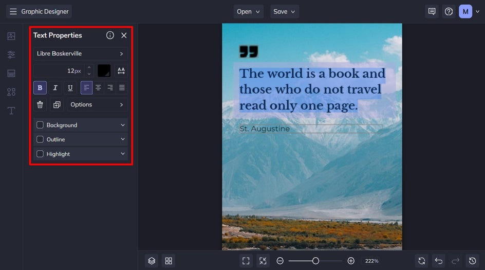Select the quotation mark graphic
Screen dimensions: 485x270
click(x=249, y=52)
